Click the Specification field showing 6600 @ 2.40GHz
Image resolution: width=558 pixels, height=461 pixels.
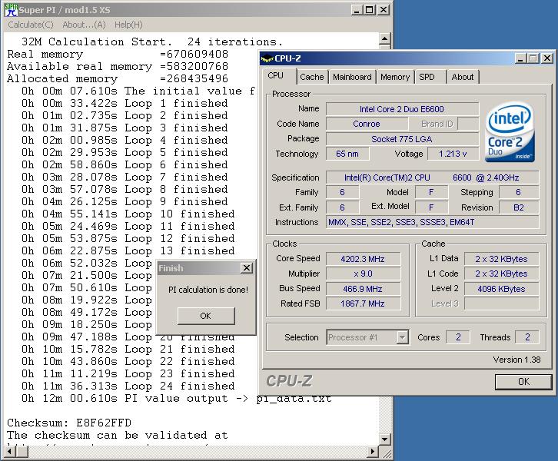click(x=433, y=177)
